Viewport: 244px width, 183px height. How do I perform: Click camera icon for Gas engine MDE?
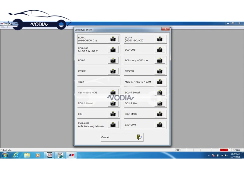113,92
